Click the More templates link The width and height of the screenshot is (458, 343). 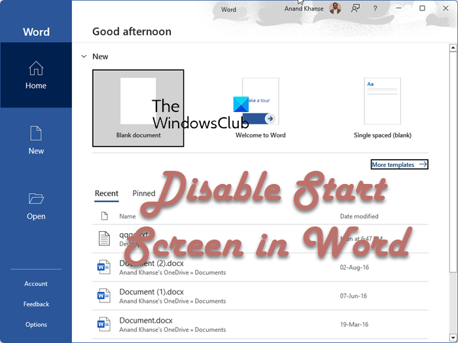pos(399,164)
